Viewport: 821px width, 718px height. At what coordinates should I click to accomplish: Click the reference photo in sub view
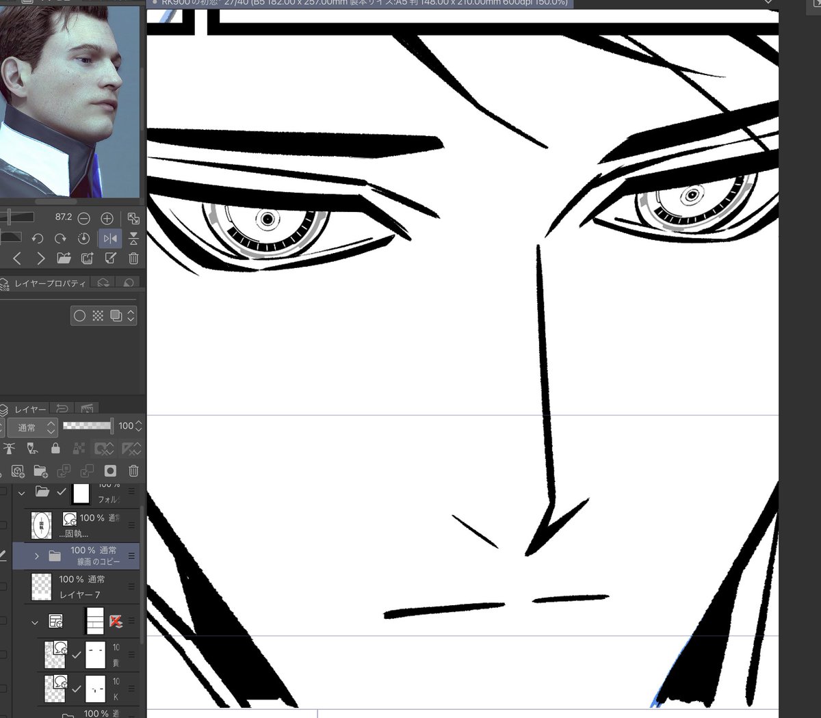(70, 101)
